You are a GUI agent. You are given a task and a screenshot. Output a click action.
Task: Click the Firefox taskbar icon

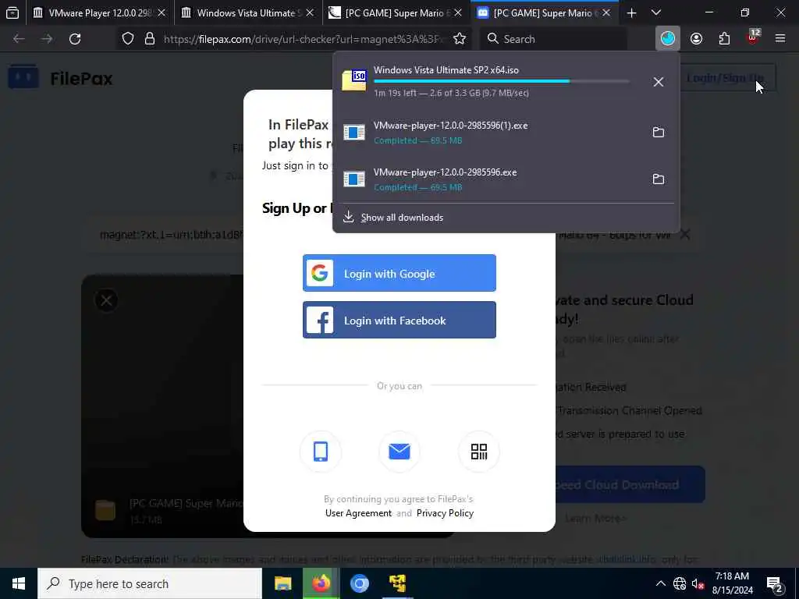(321, 583)
